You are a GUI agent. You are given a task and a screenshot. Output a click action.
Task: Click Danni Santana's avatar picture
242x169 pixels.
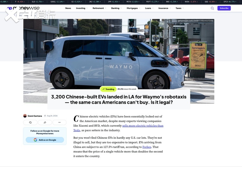point(25,116)
